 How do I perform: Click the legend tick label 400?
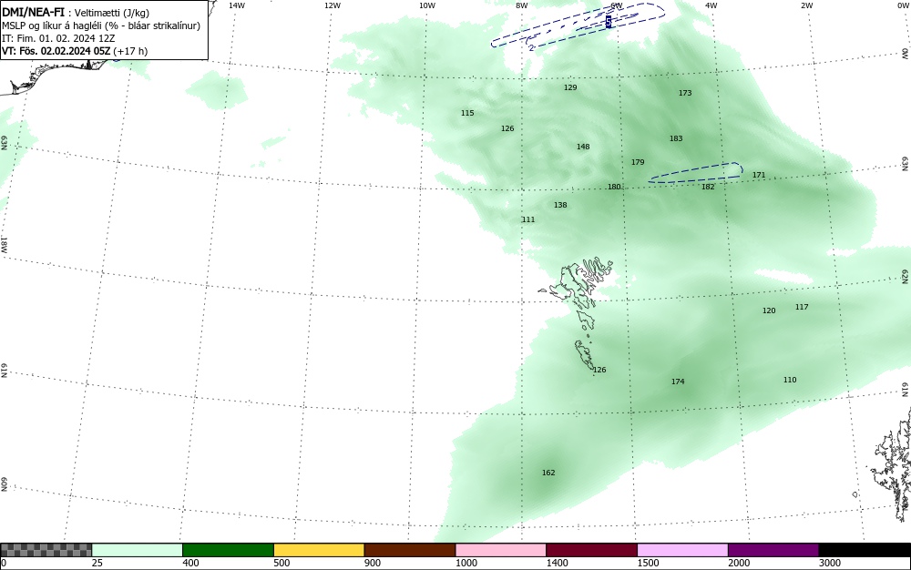point(190,563)
